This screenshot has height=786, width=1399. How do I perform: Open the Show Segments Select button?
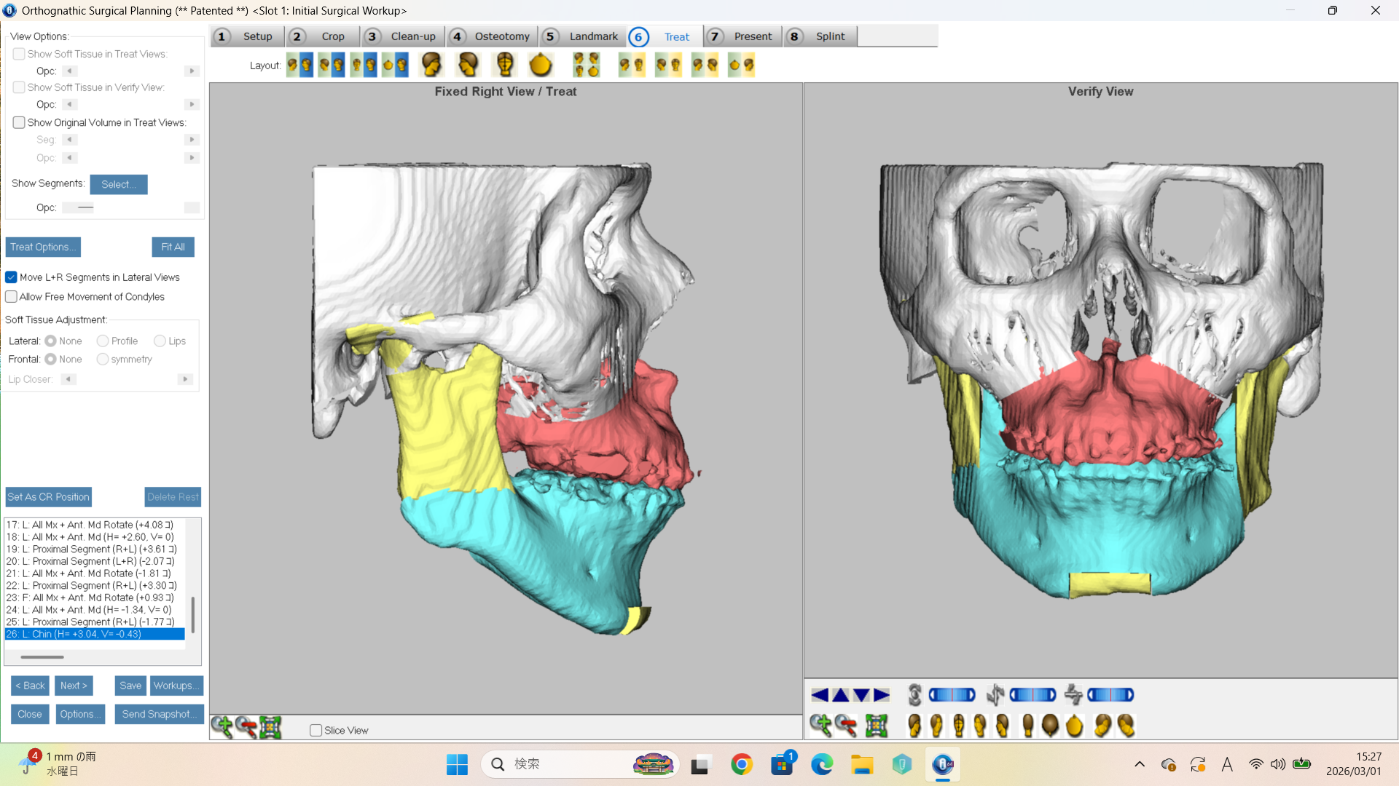click(x=119, y=184)
